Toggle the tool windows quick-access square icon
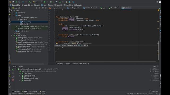 (10, 94)
